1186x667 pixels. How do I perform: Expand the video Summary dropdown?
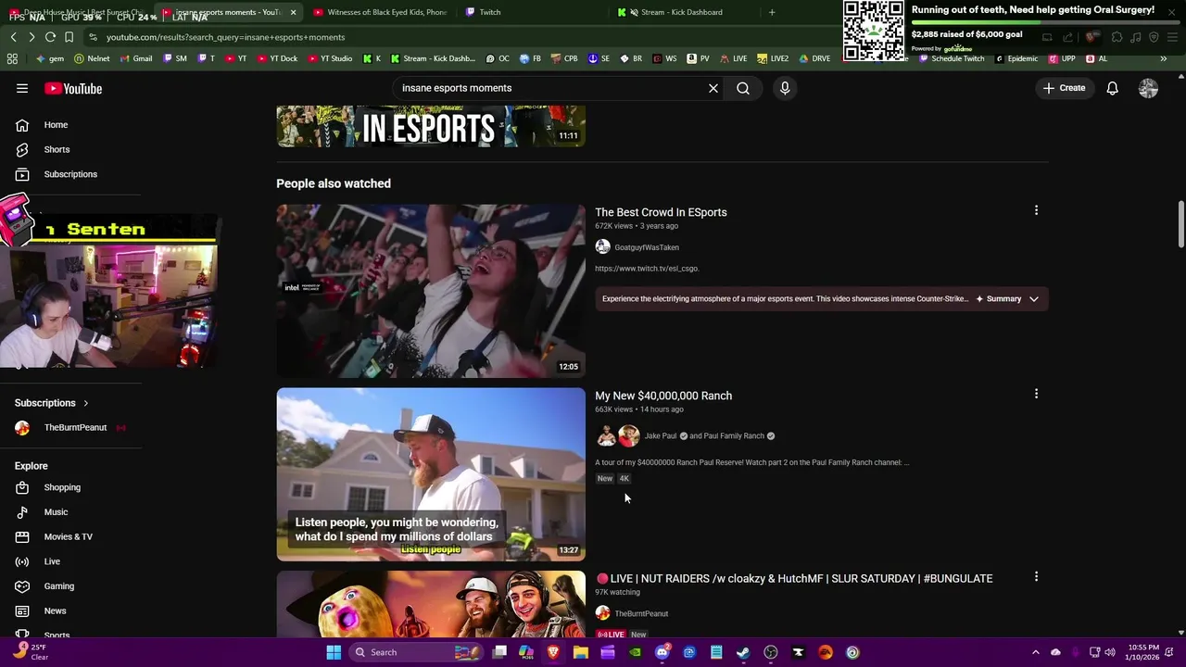point(1007,299)
